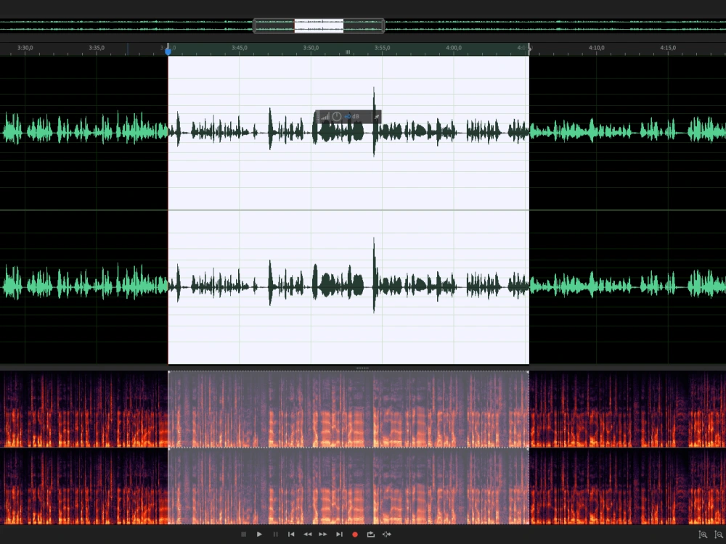Click the Fast Forward button
Screen dimensions: 726x544
click(x=323, y=535)
